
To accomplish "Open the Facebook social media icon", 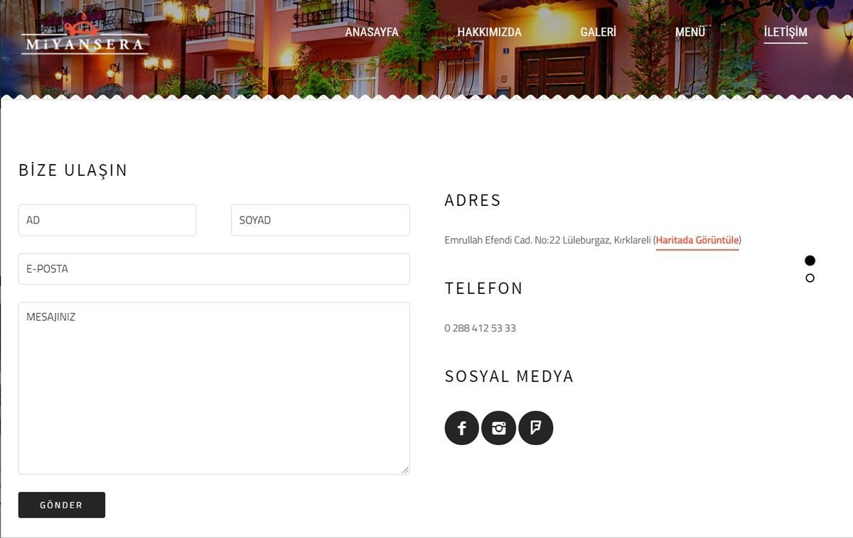I will tap(462, 428).
